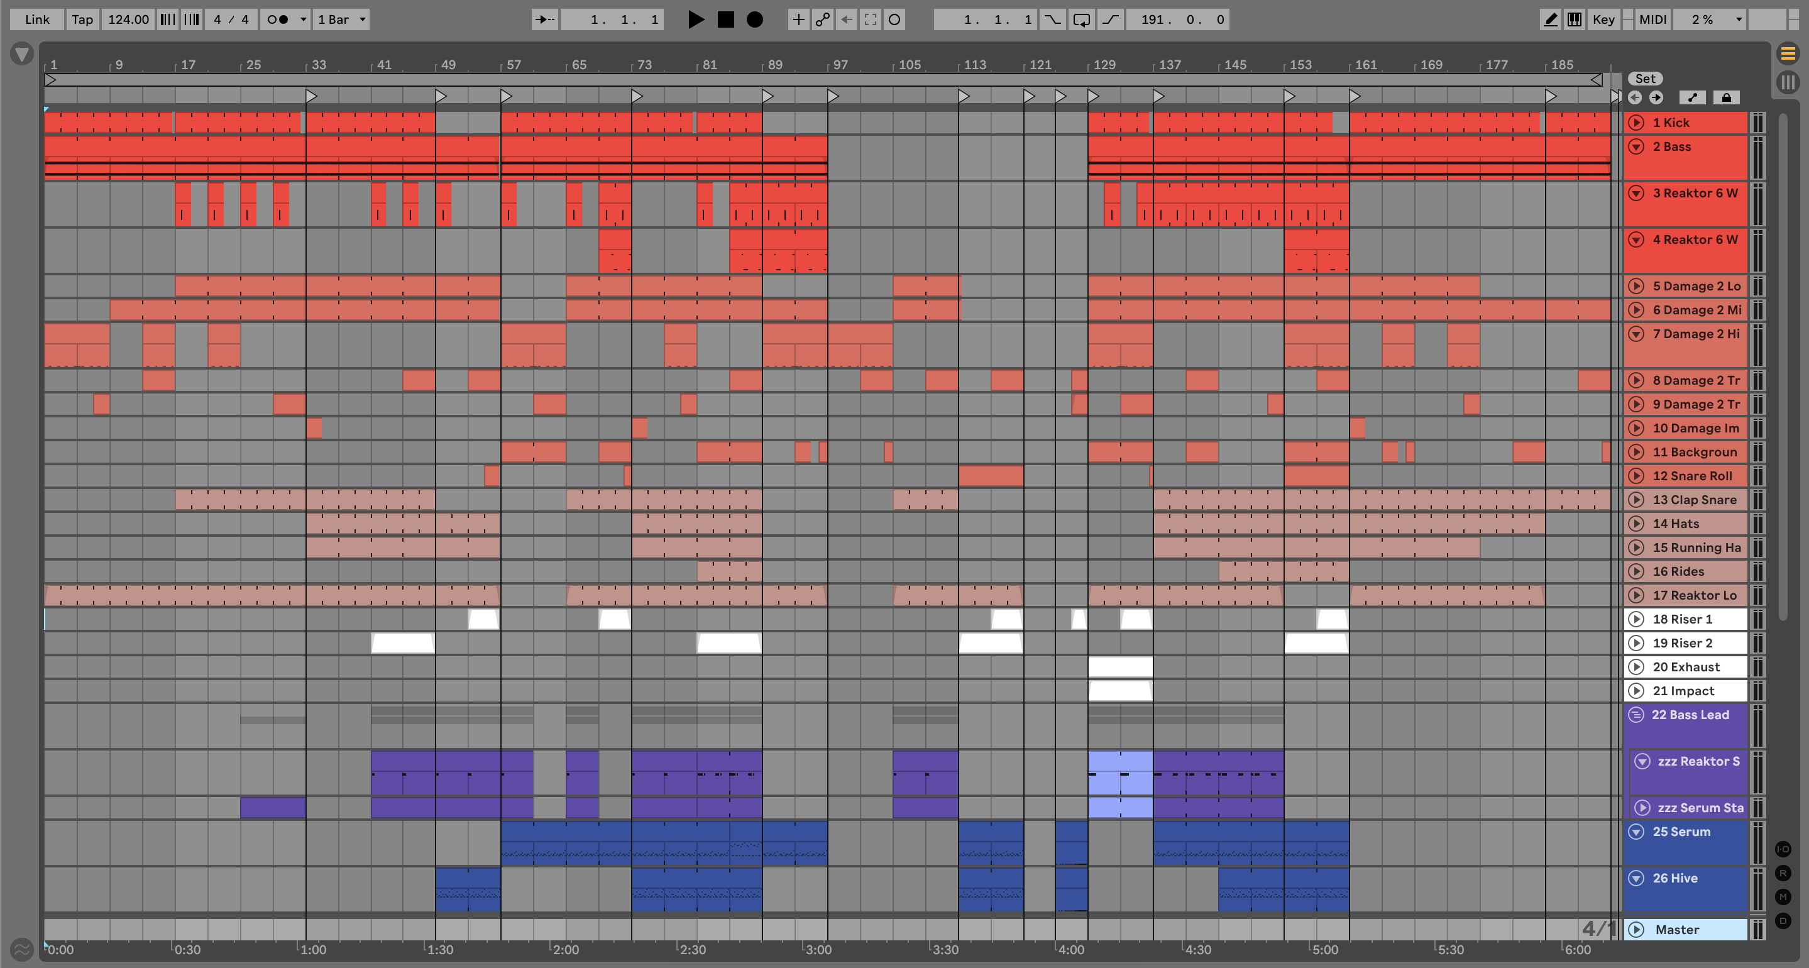Viewport: 1809px width, 968px height.
Task: Enable the computer MIDI keyboard icon
Action: click(1575, 19)
